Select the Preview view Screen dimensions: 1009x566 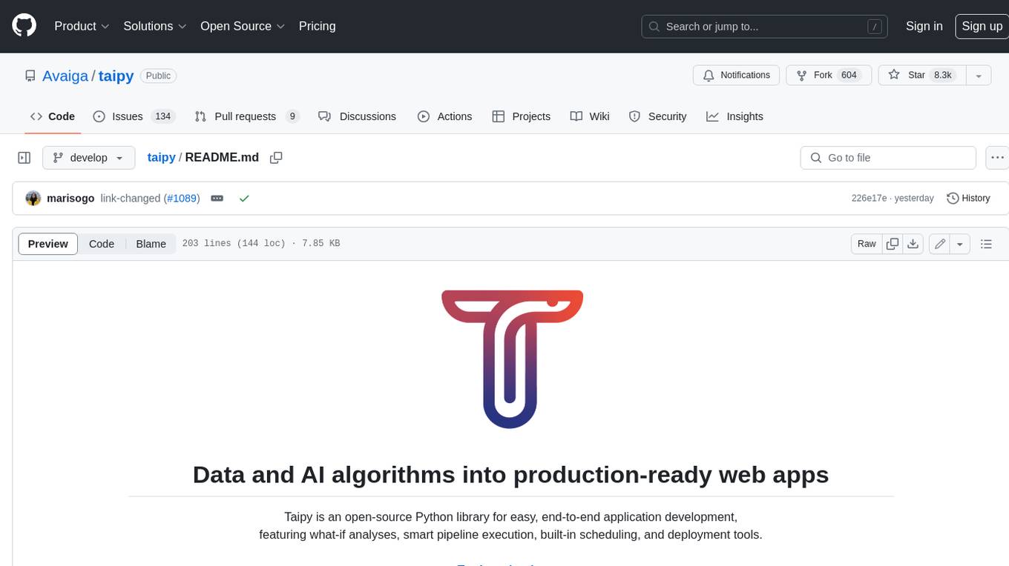[48, 244]
